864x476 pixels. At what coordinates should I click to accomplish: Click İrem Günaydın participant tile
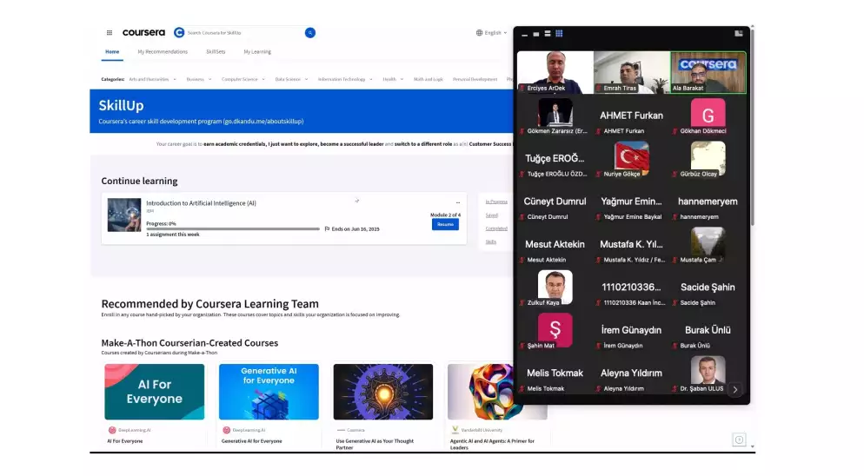click(x=631, y=331)
